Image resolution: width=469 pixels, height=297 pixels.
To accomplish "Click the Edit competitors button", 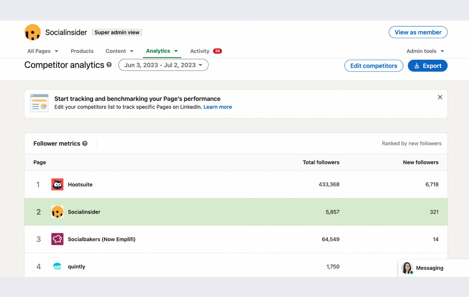I will coord(374,66).
